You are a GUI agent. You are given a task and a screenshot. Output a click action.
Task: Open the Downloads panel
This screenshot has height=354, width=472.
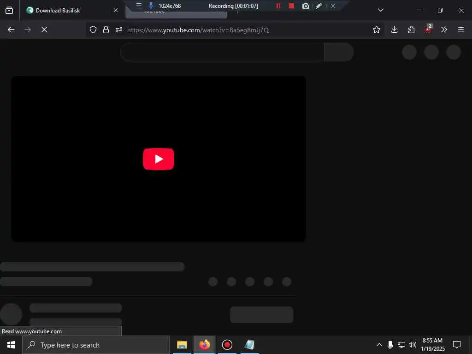(395, 29)
